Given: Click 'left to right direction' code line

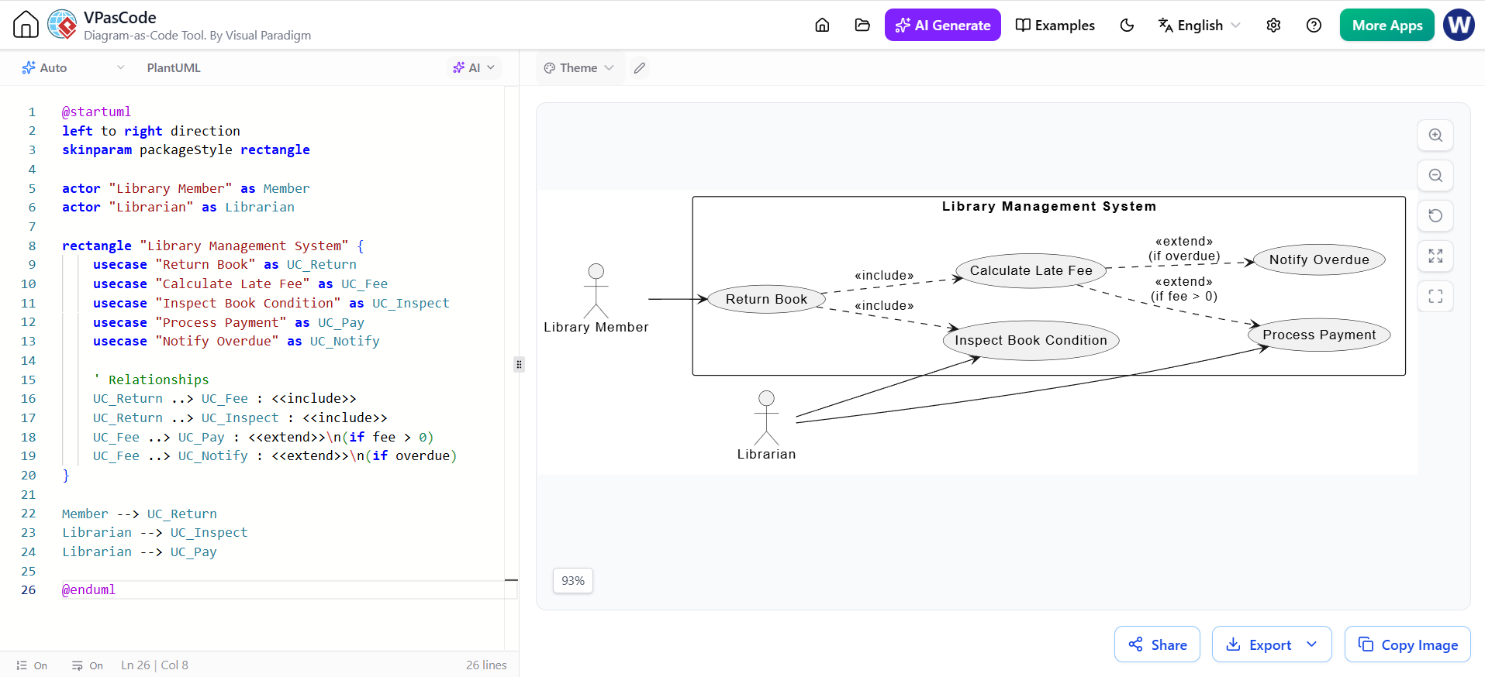Looking at the screenshot, I should click(151, 131).
